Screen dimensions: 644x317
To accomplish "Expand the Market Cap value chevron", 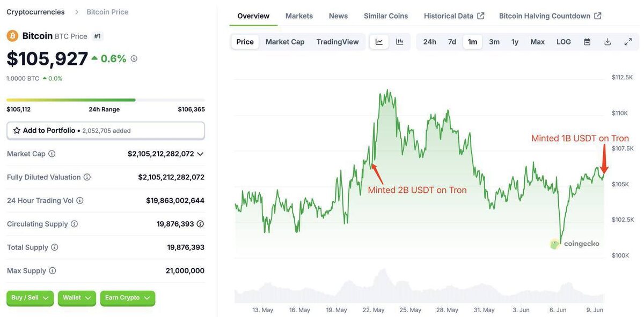I will point(200,154).
